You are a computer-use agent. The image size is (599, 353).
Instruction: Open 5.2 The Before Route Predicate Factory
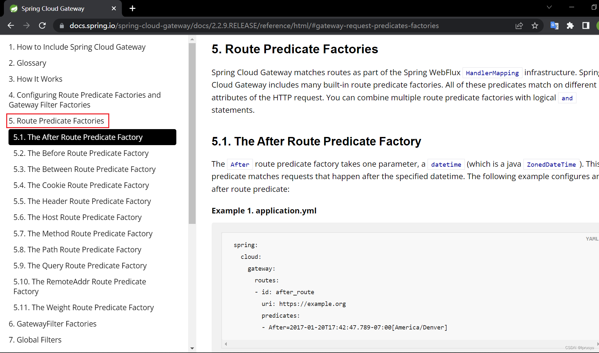(x=81, y=153)
